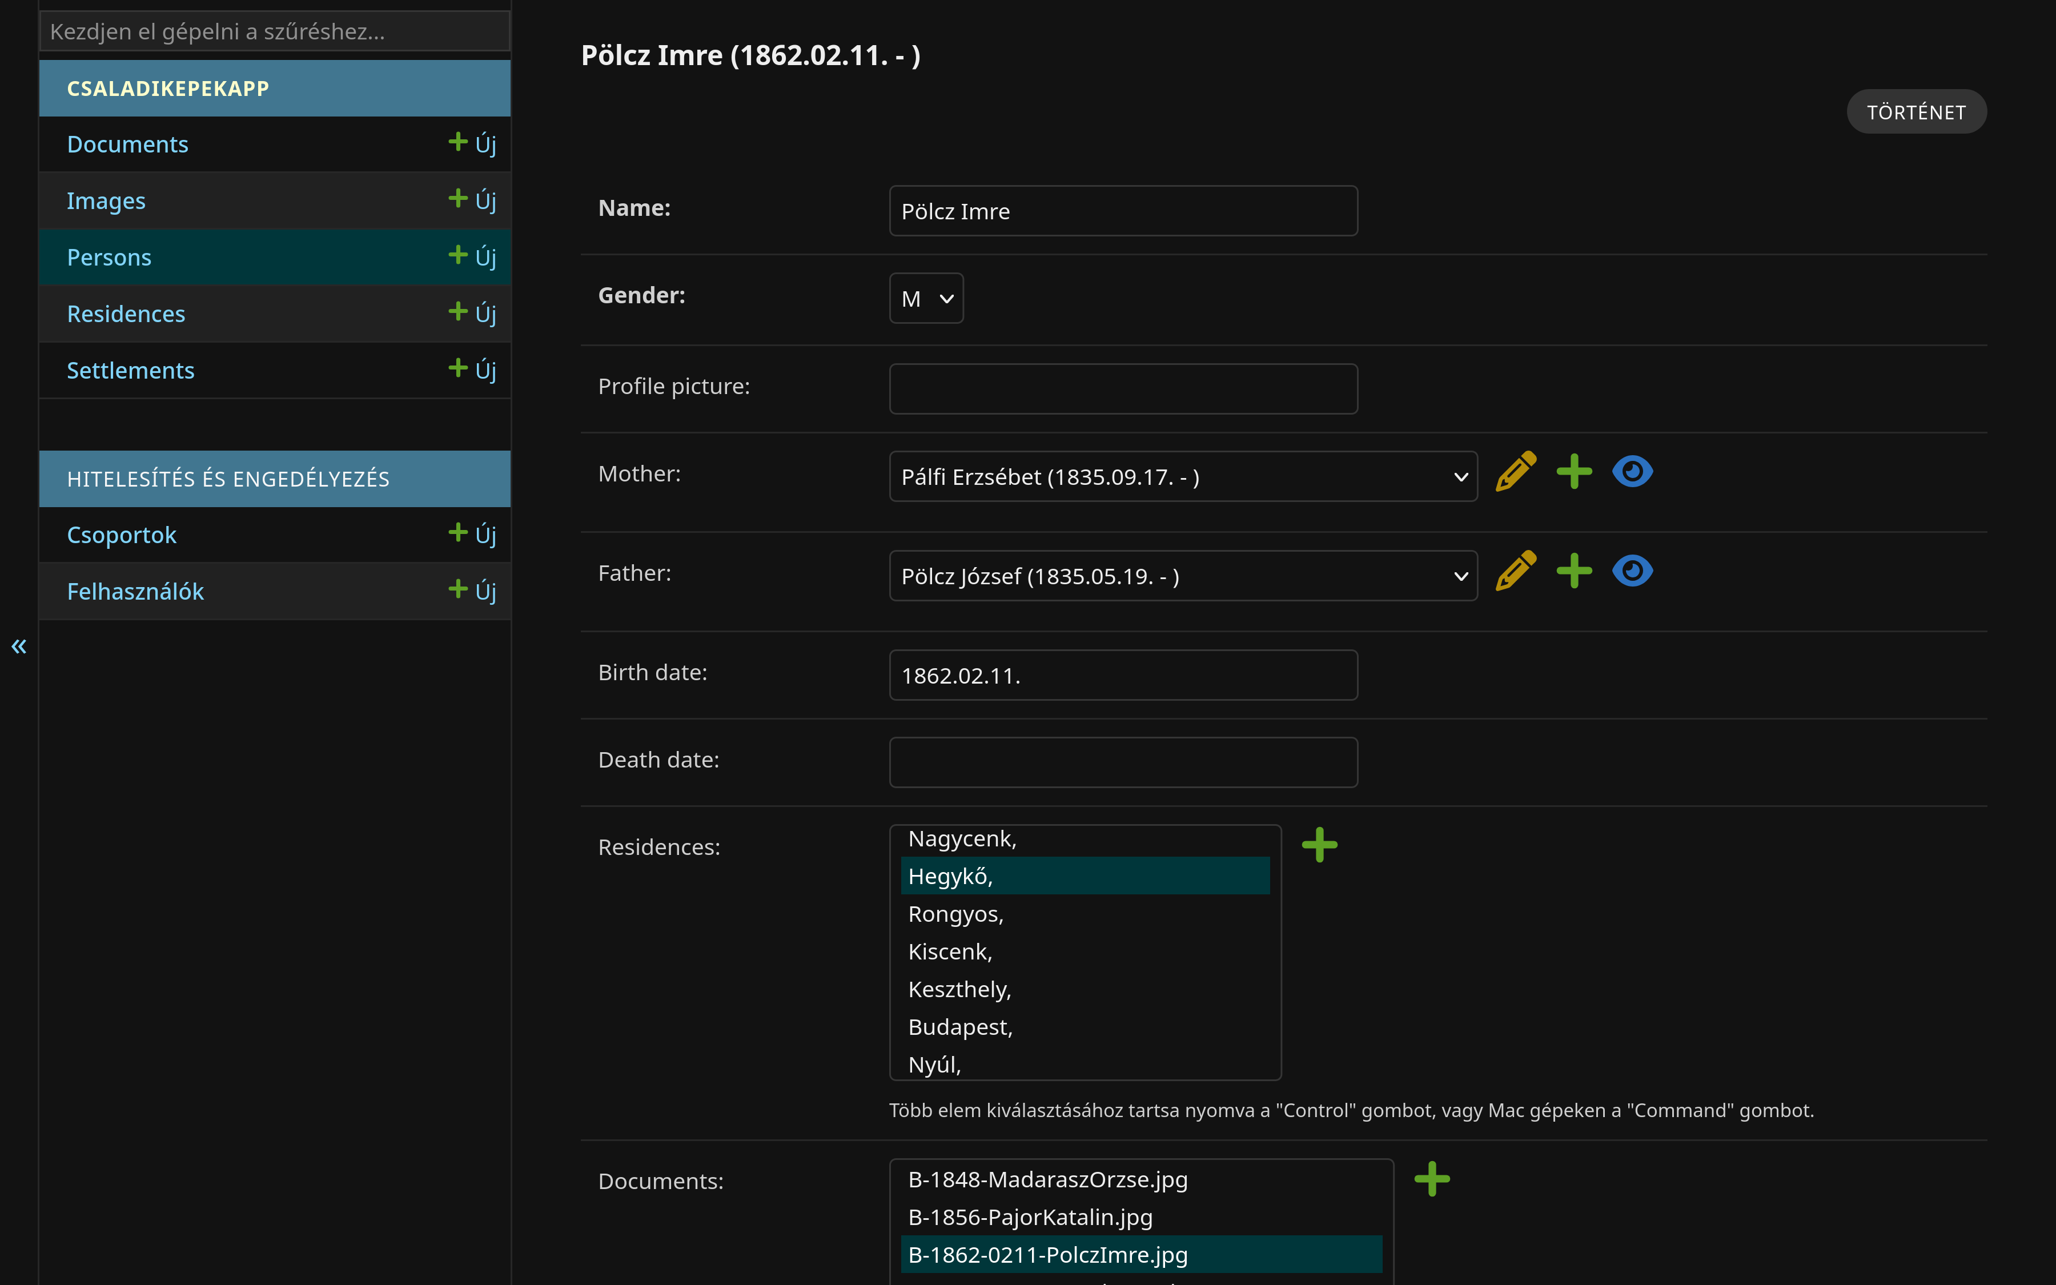
Task: Select Kiscenk in Residences list
Action: [x=1085, y=952]
